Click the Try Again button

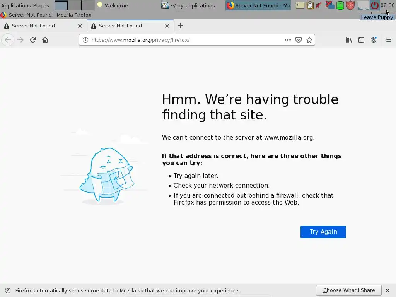[323, 232]
